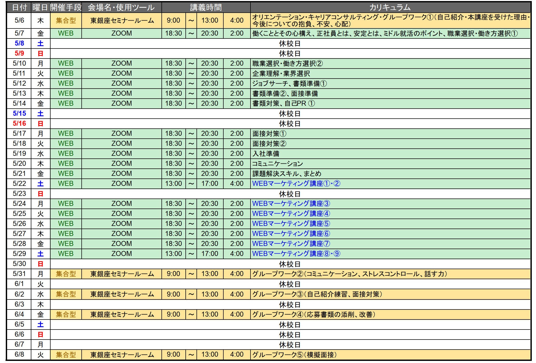536x363 pixels.
Task: Click ジョブサーチ、書類準備① cell
Action: pyautogui.click(x=390, y=84)
